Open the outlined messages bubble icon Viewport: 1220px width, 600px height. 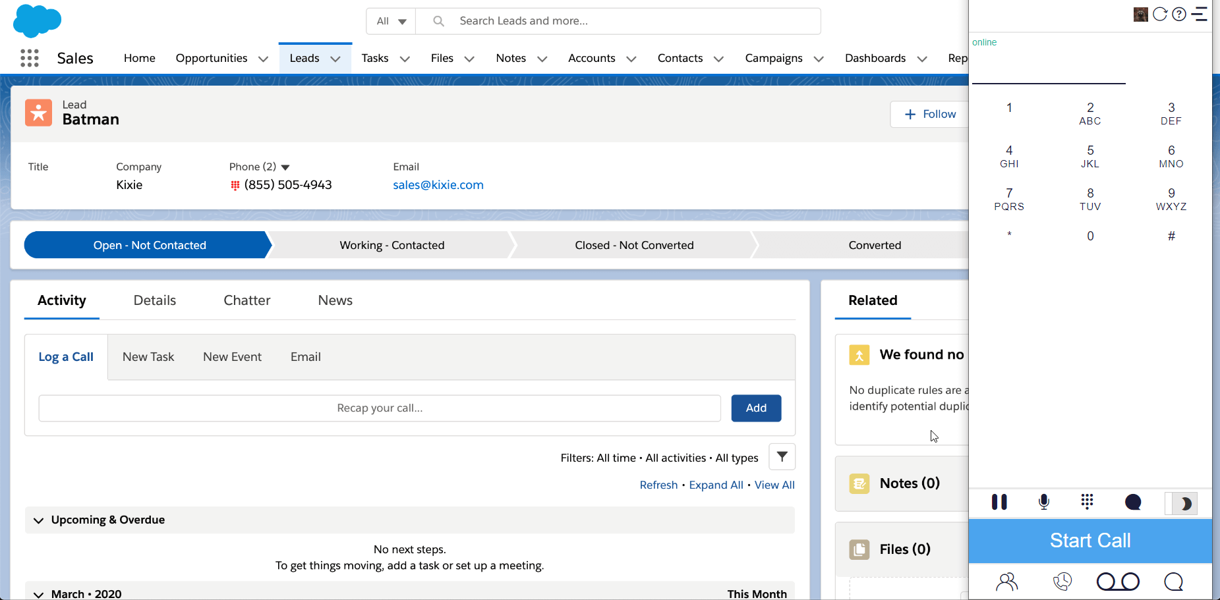pyautogui.click(x=1174, y=582)
